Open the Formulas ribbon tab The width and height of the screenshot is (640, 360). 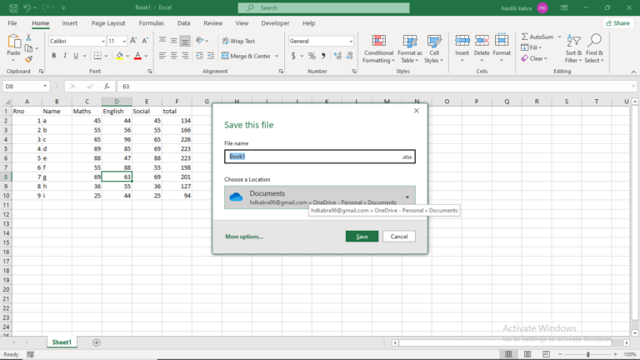click(x=151, y=23)
